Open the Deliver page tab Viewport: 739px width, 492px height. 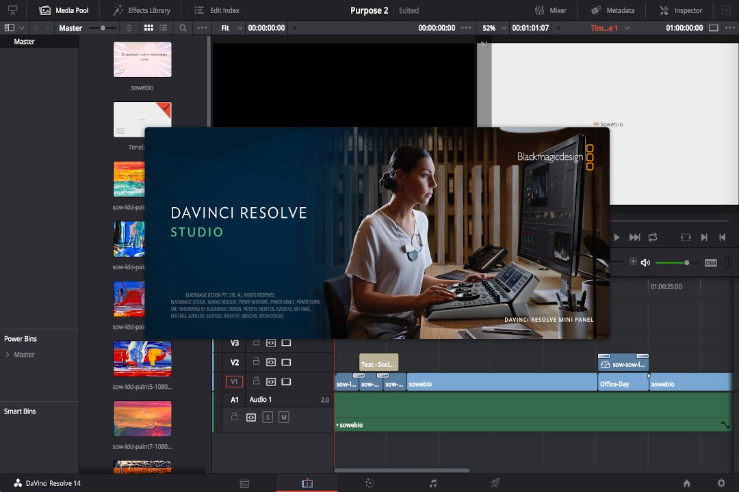click(x=495, y=483)
